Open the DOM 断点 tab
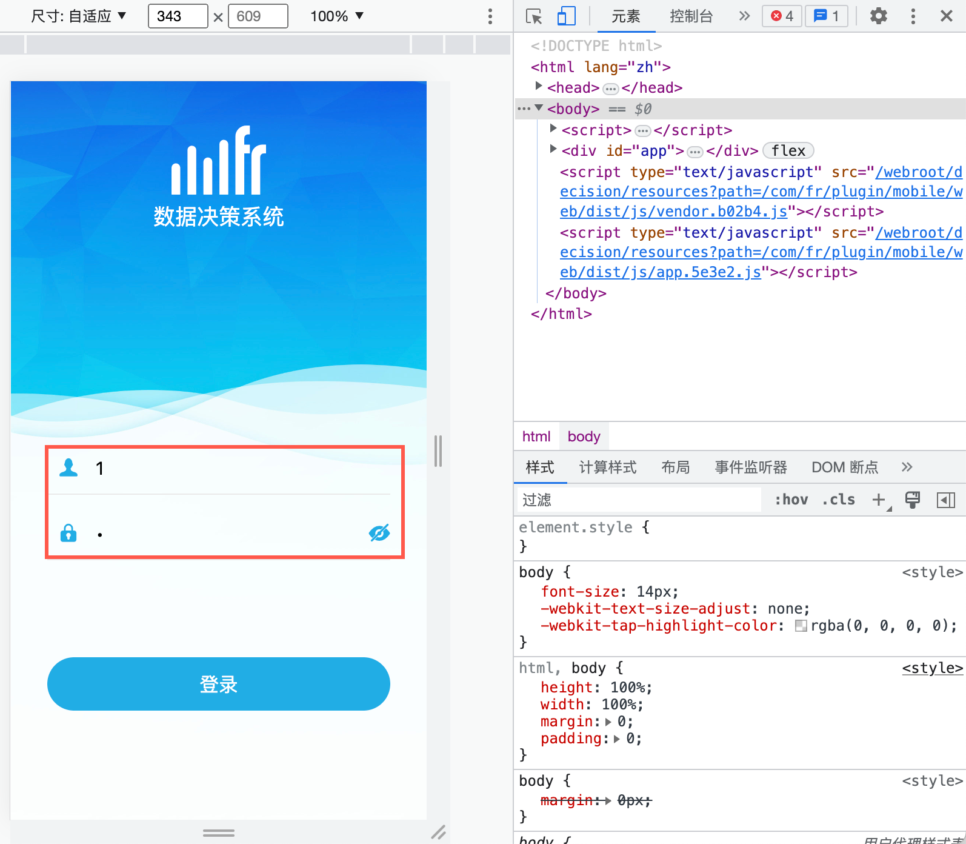Viewport: 966px width, 844px height. [x=845, y=467]
